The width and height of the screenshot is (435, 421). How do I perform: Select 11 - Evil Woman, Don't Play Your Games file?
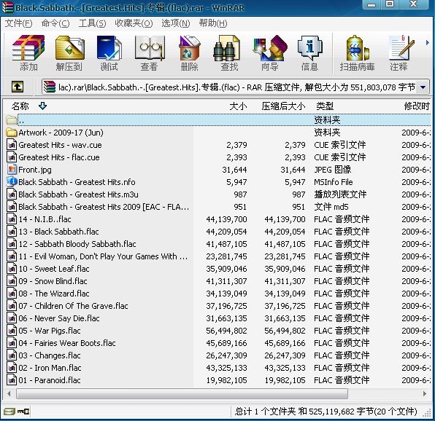103,256
